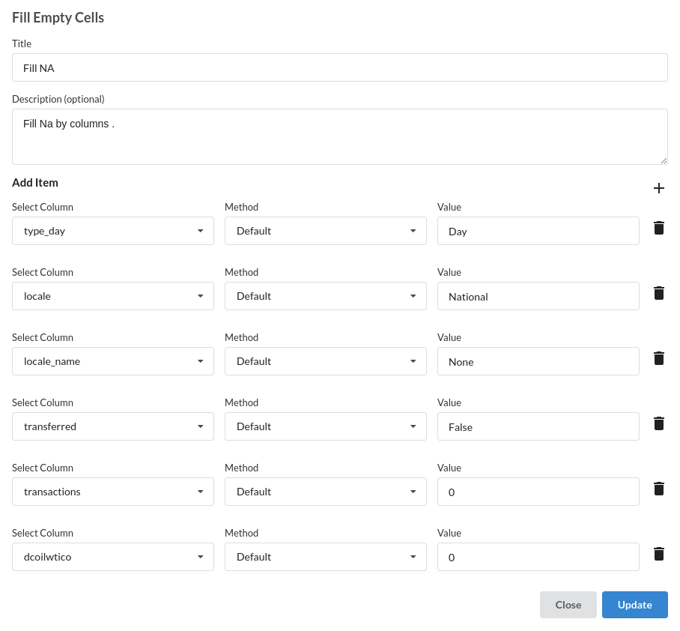
Task: Change the Method for dcoilwtico row
Action: [325, 557]
